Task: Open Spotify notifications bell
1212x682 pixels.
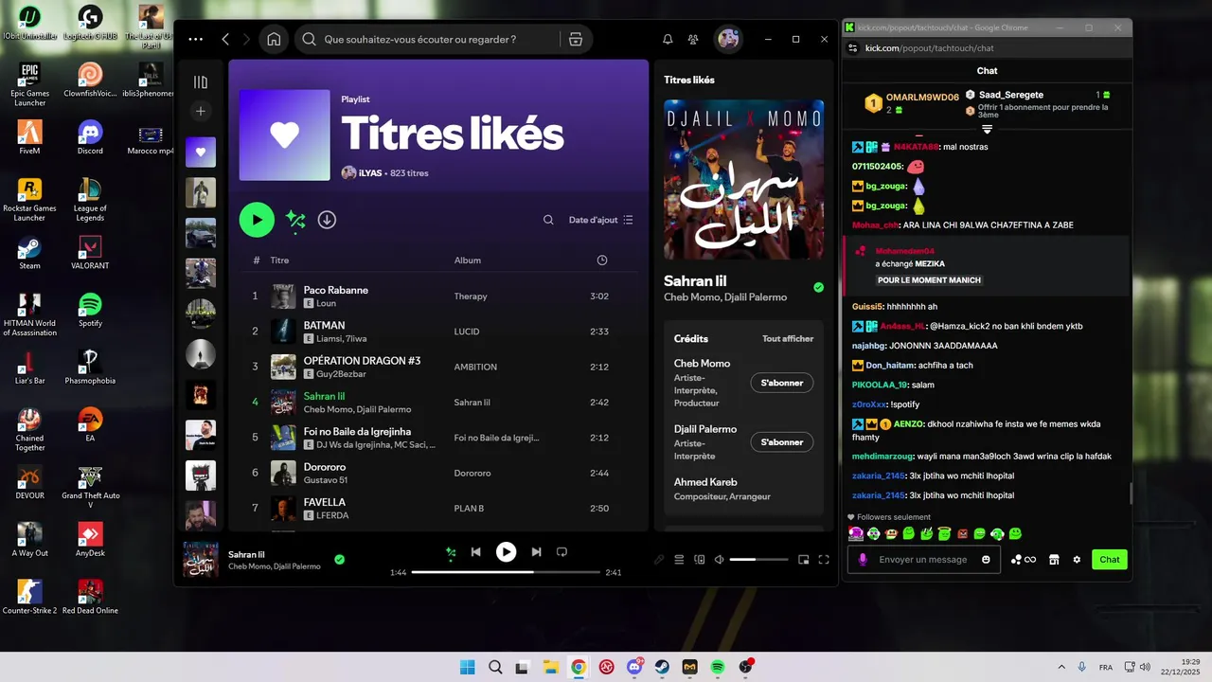Action: click(x=668, y=40)
